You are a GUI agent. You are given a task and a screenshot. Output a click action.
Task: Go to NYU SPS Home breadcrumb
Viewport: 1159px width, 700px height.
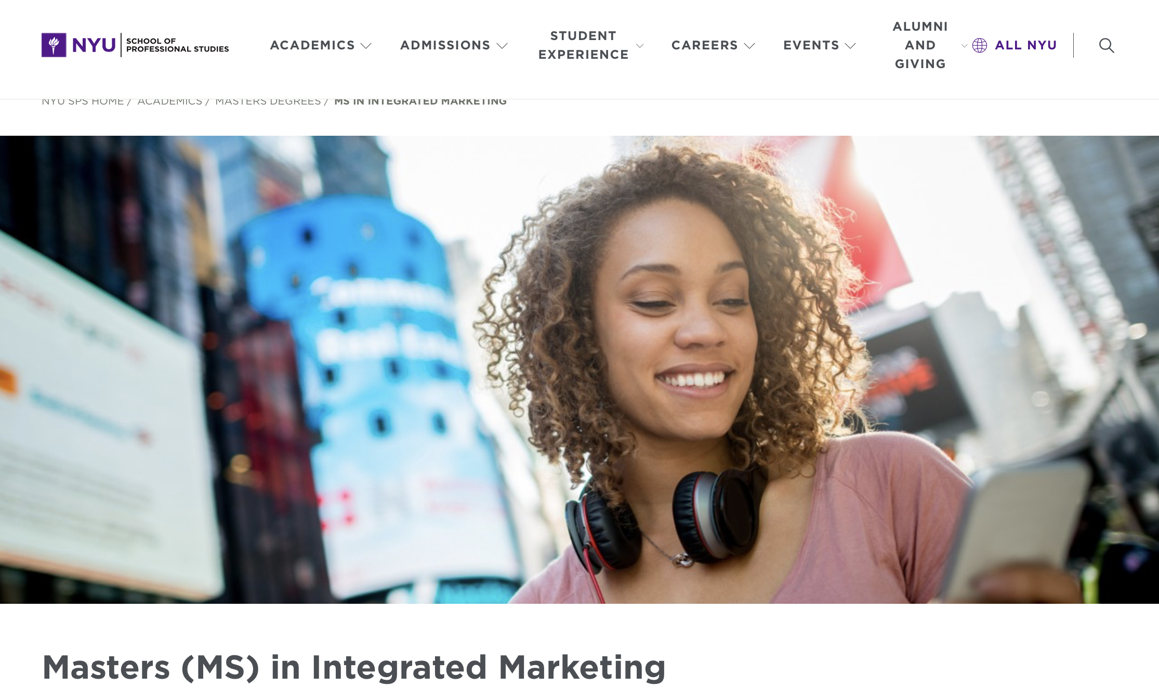83,101
